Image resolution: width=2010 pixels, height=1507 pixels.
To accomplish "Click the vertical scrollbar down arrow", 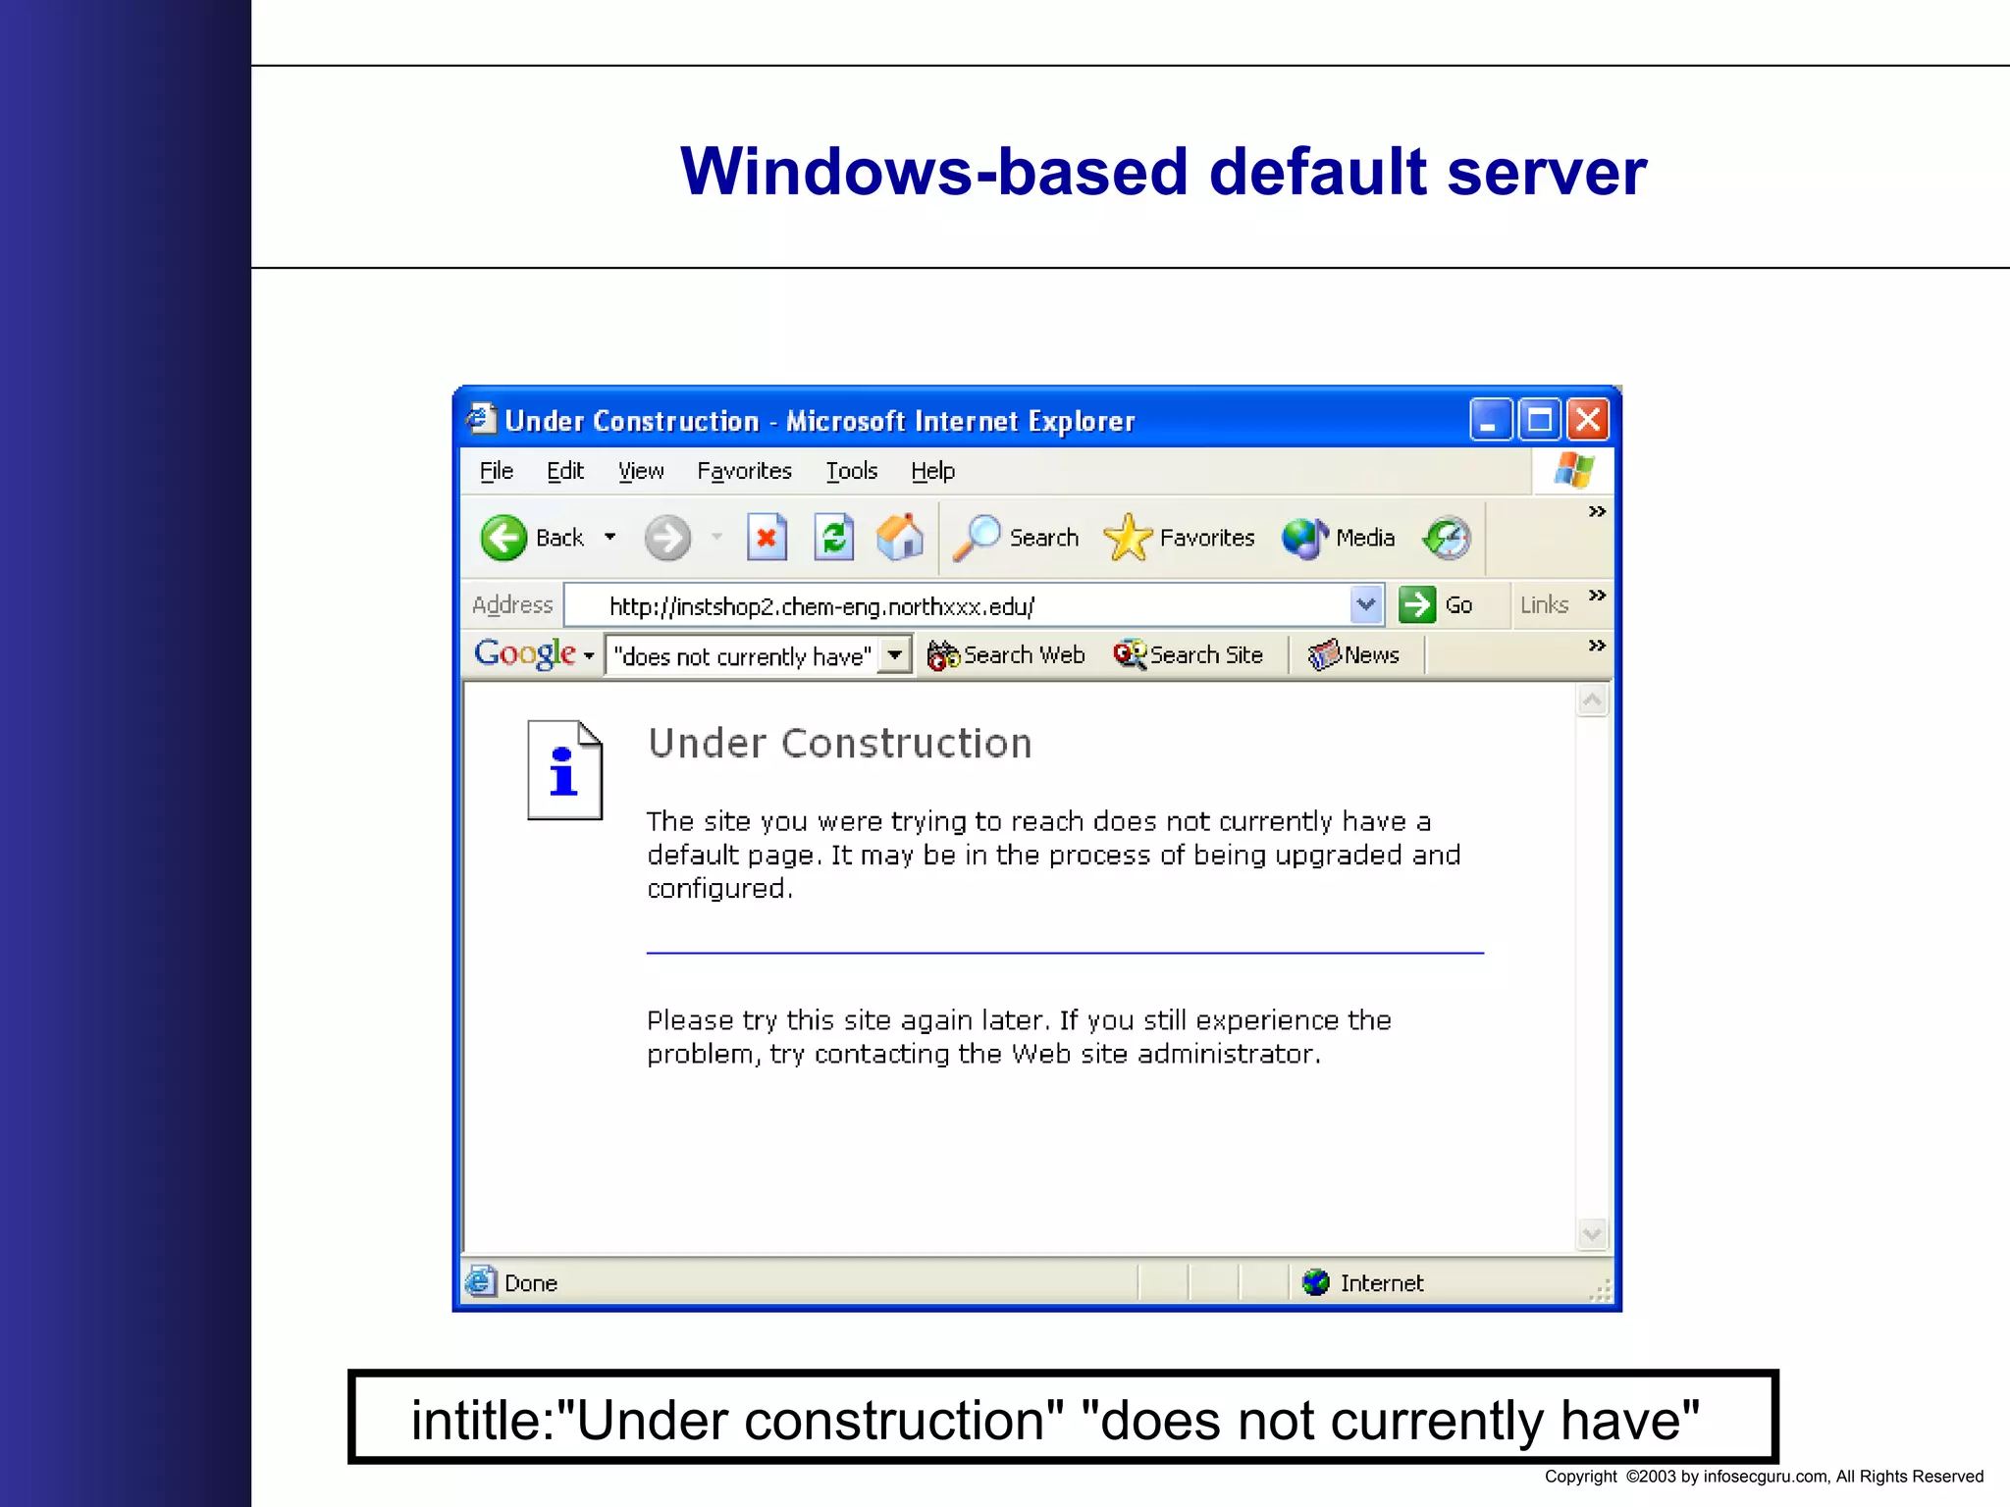I will (1592, 1234).
